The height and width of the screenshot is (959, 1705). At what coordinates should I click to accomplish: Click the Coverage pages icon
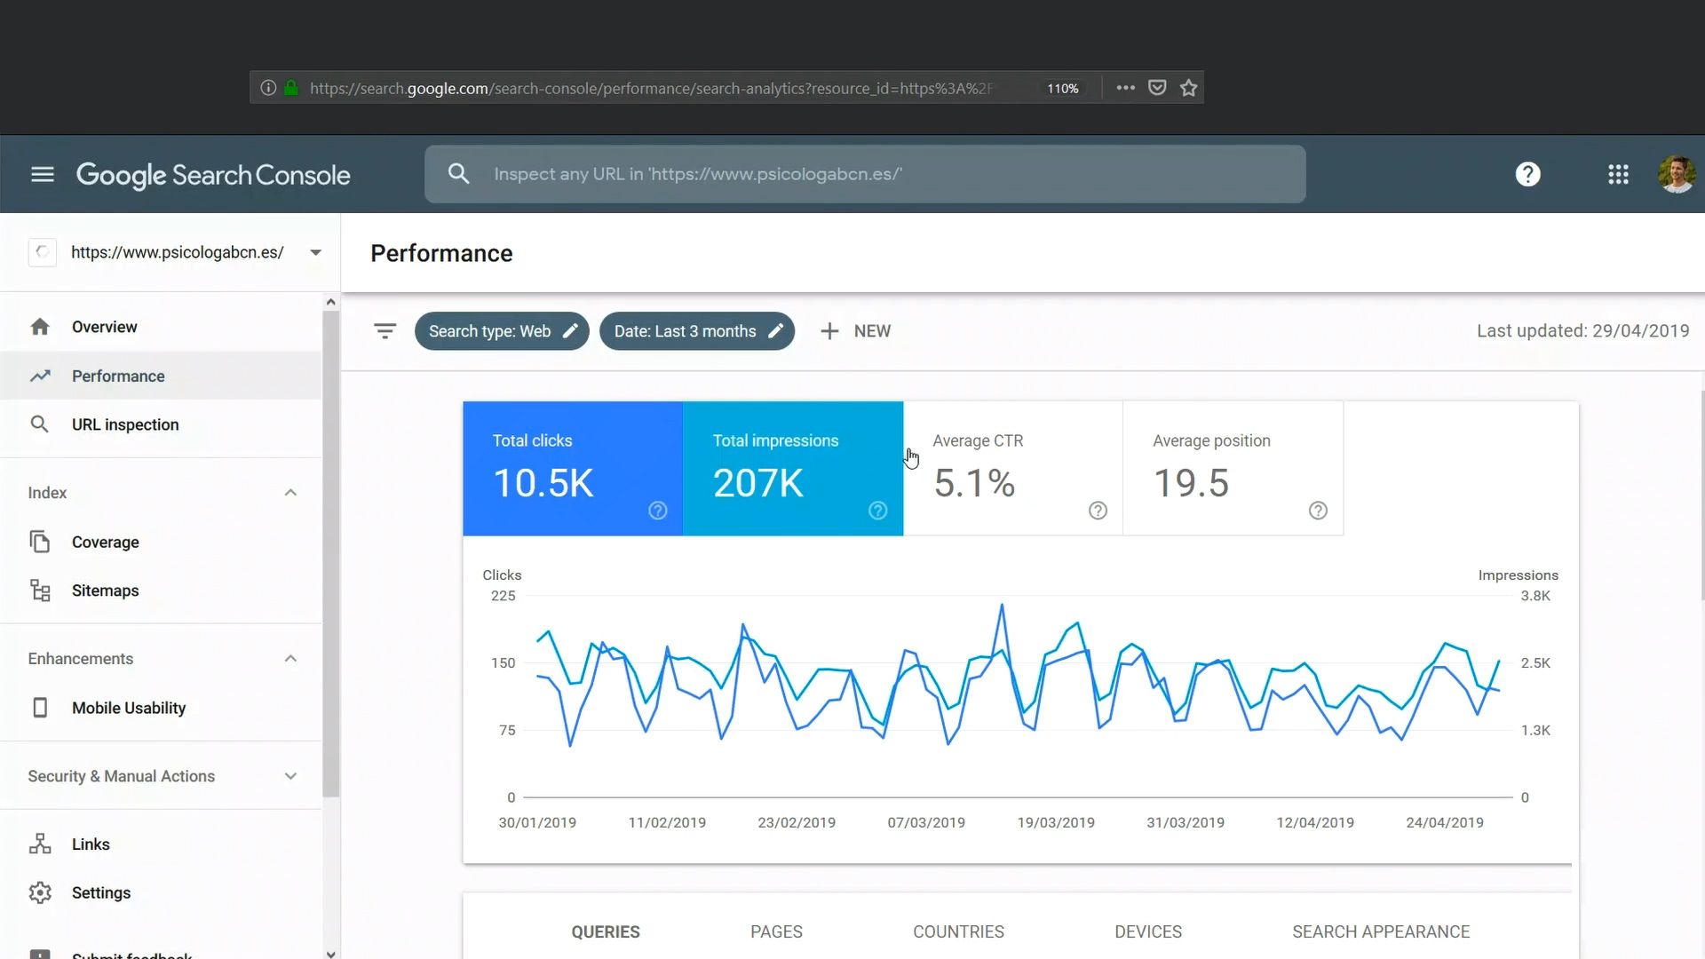tap(40, 542)
